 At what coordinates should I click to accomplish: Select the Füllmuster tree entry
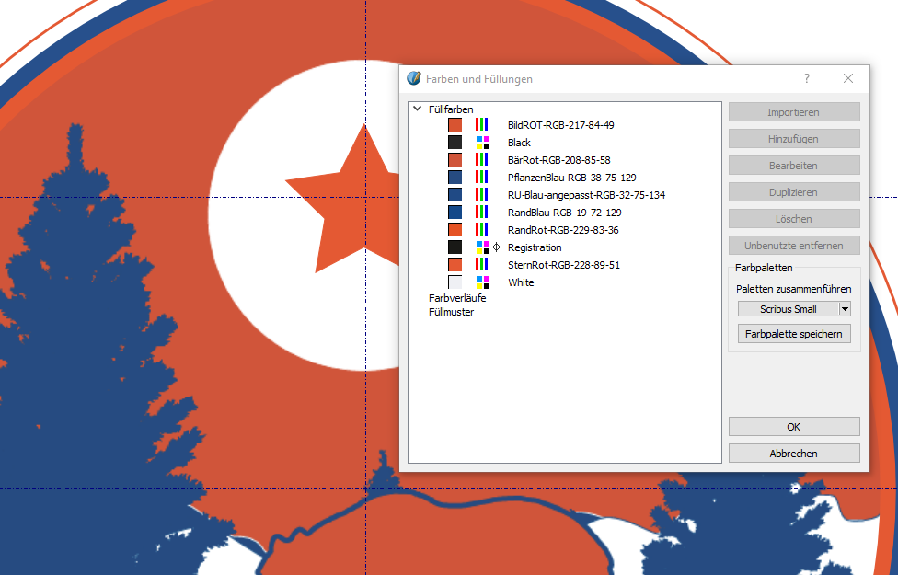(x=451, y=312)
